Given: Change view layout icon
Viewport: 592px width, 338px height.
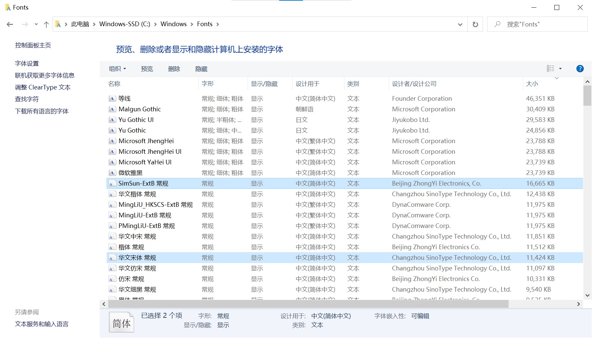Looking at the screenshot, I should click(x=550, y=69).
